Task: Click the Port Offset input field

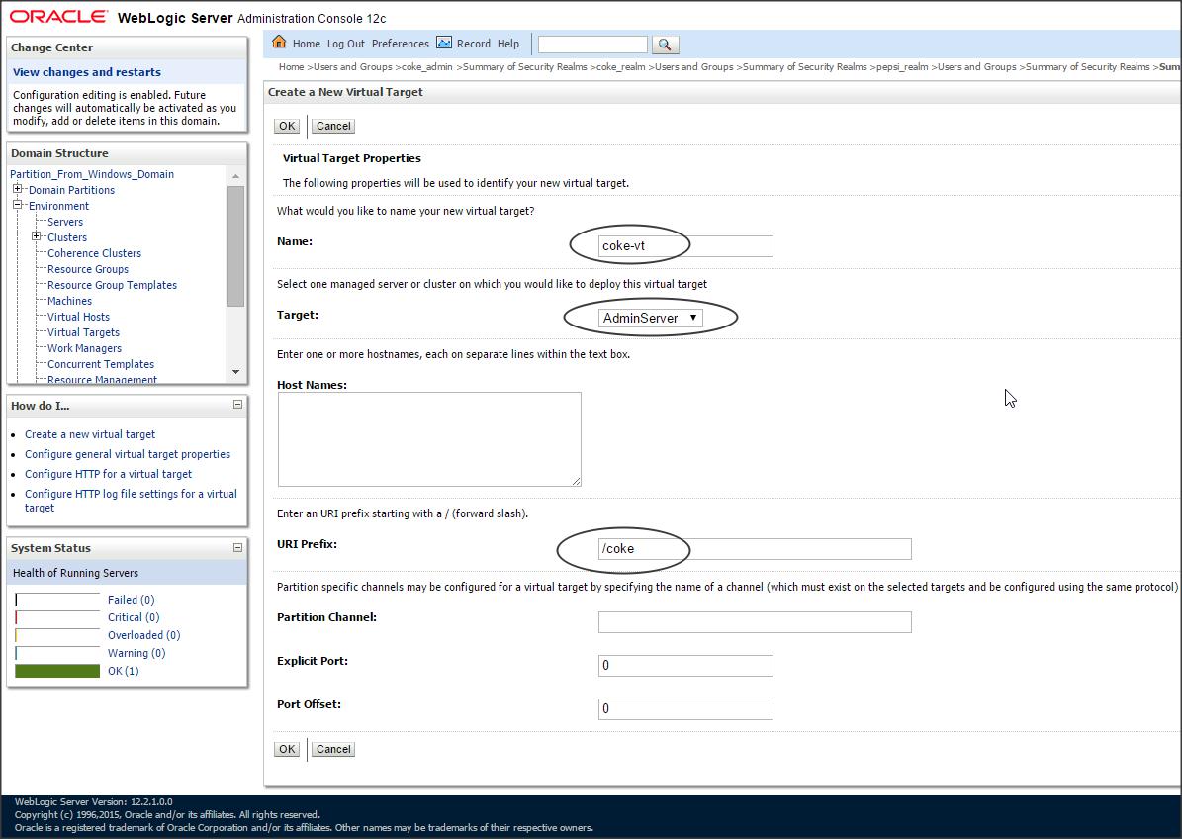Action: (x=685, y=709)
